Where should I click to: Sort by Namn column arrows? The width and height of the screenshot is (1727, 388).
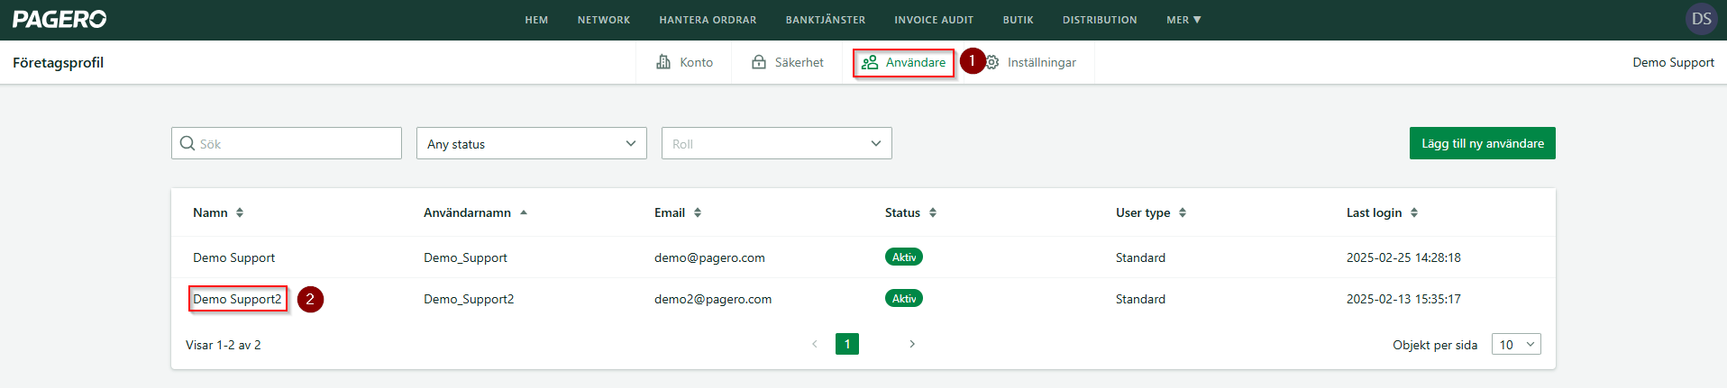(x=240, y=212)
